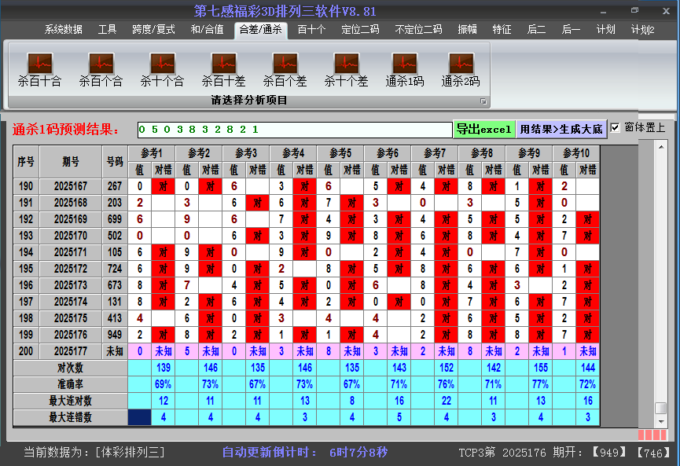
Task: Open the 杀百个差 analysis icon
Action: pos(285,70)
